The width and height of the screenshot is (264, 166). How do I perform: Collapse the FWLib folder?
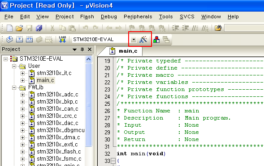14,87
